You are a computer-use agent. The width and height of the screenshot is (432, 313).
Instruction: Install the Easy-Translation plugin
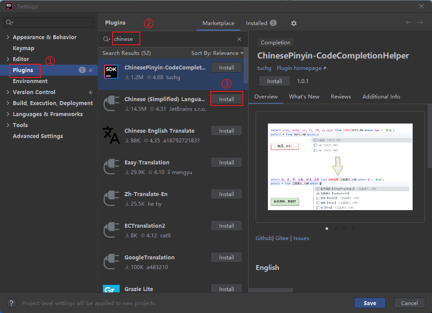227,162
